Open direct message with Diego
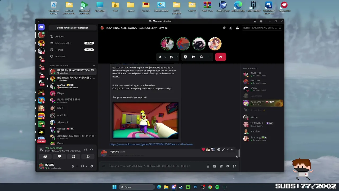339x191 pixels. coord(72,93)
